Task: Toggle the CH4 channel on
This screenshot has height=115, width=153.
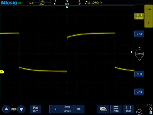Action: click(x=139, y=92)
